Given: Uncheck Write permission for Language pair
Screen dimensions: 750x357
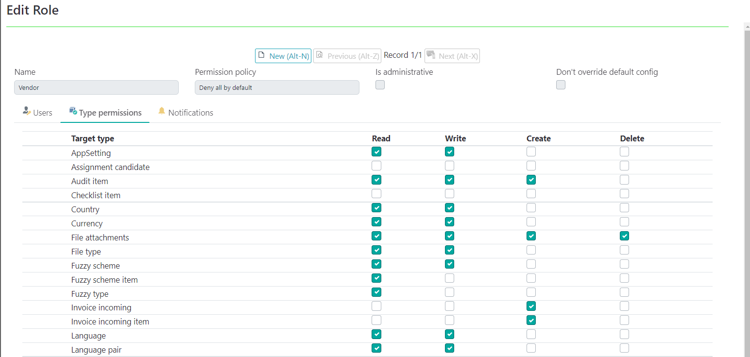Looking at the screenshot, I should (450, 348).
